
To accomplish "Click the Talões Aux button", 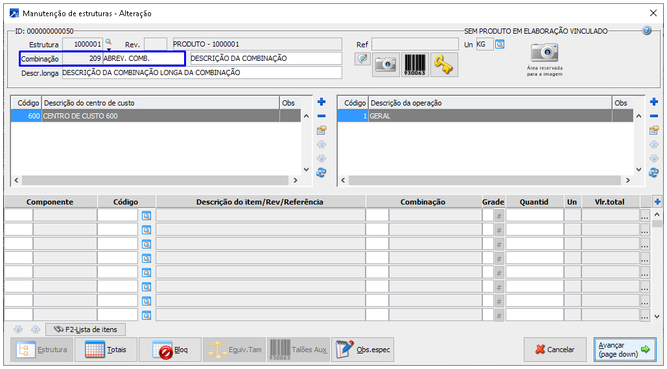I will (299, 350).
